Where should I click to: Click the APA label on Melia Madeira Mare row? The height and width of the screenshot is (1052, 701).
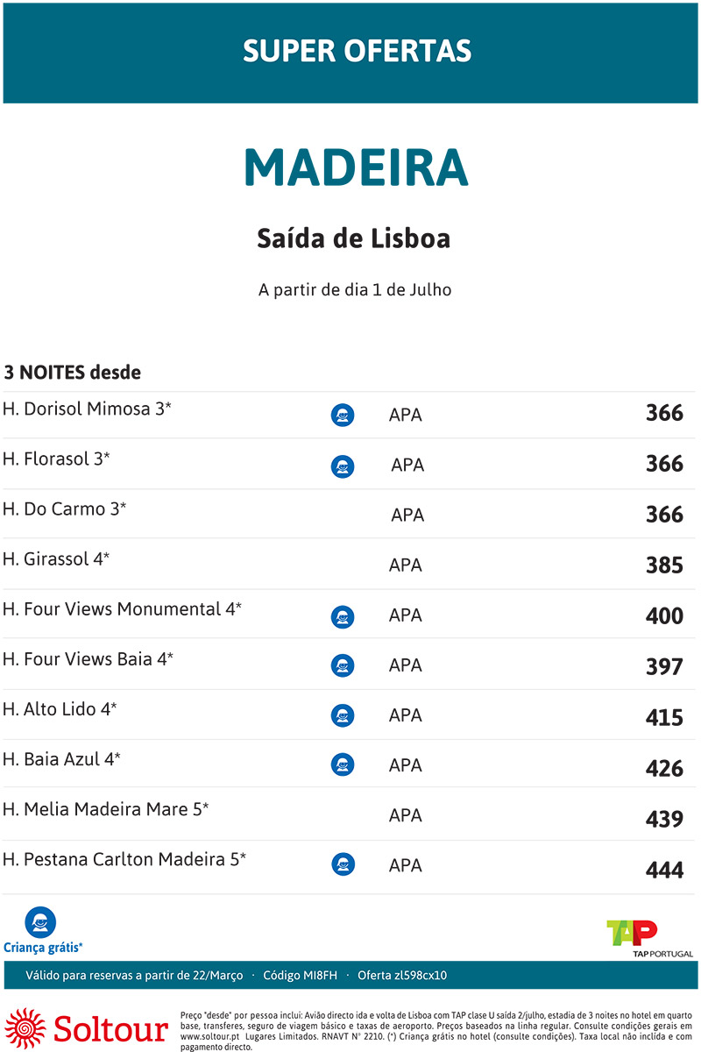point(406,816)
